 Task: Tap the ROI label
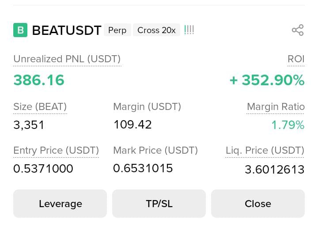(x=295, y=59)
